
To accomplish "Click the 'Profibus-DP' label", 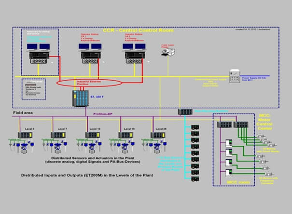I will tap(103, 114).
